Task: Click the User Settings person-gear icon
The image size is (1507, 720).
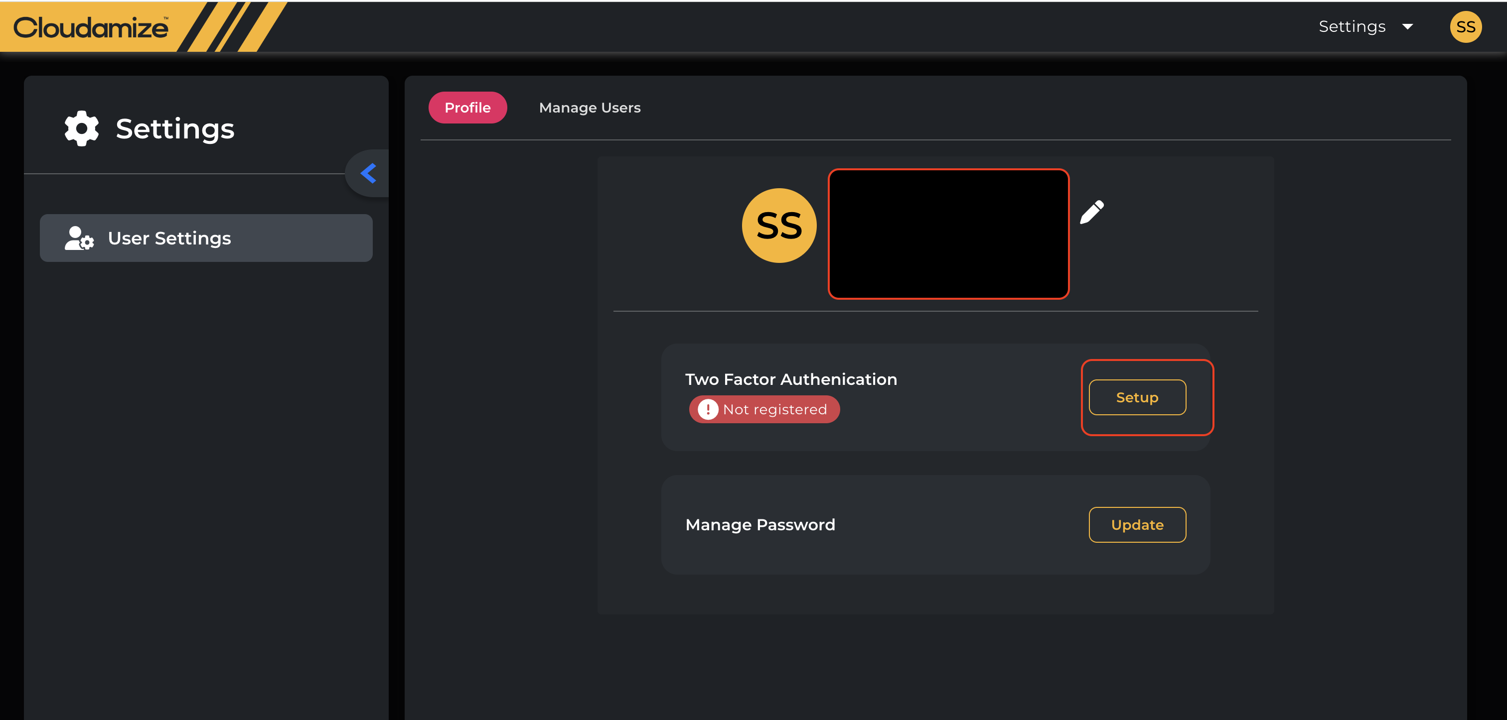Action: (78, 239)
